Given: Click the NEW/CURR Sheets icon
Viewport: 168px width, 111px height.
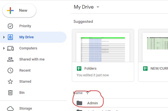Looking at the screenshot, I should [145, 69].
